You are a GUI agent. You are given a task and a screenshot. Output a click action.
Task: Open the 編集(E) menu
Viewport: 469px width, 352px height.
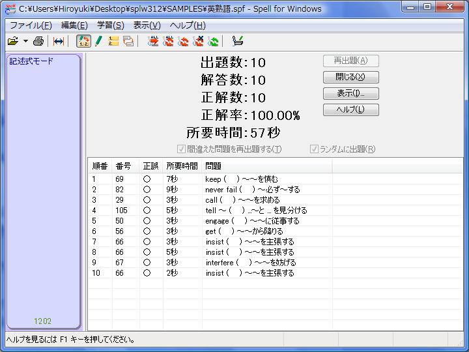[x=74, y=25]
